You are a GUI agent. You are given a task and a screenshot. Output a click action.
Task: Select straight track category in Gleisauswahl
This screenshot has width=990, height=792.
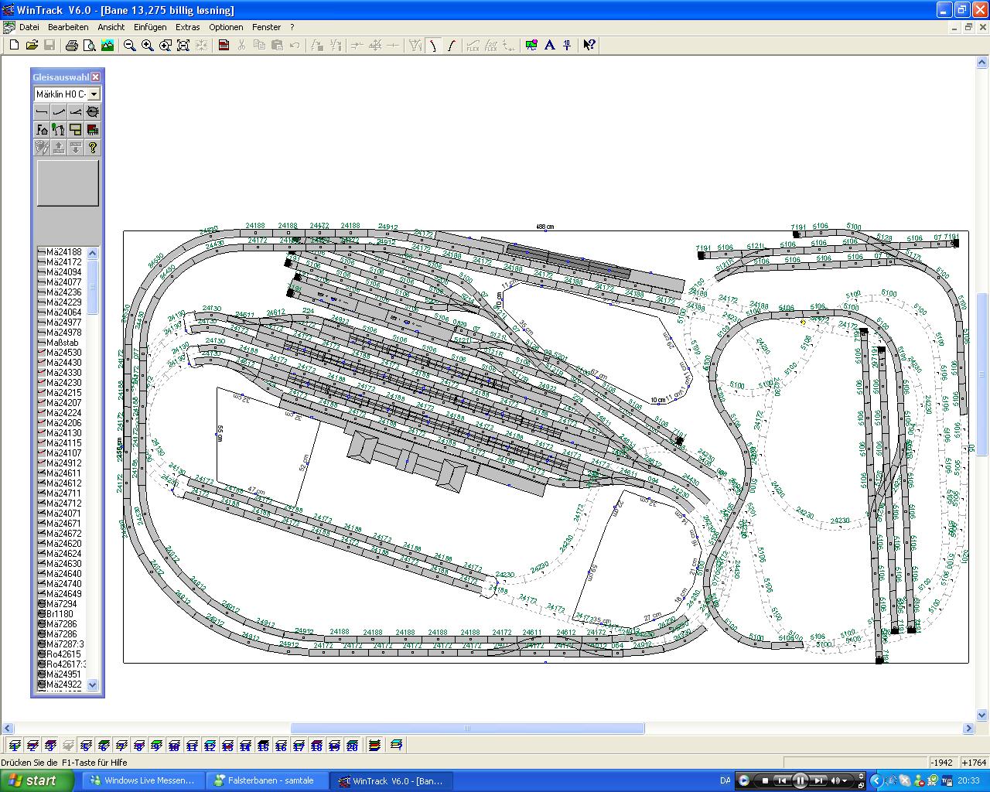42,111
